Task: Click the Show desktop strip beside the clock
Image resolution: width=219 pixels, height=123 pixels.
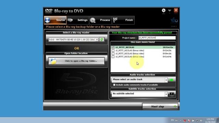Action: (218, 120)
